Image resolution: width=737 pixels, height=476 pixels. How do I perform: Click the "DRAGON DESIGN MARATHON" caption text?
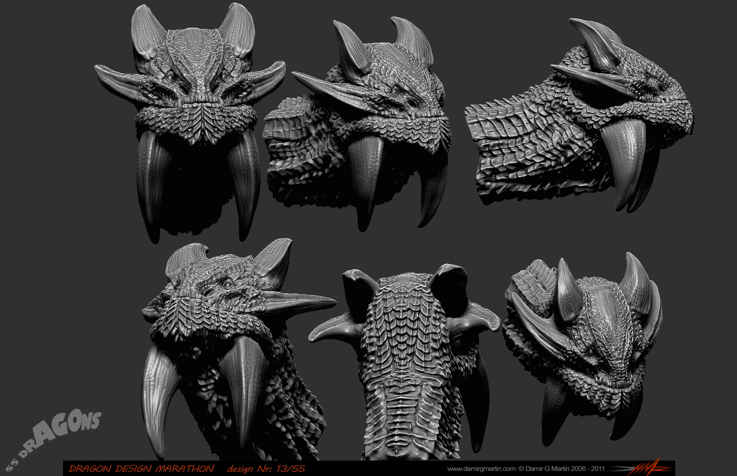pyautogui.click(x=141, y=468)
